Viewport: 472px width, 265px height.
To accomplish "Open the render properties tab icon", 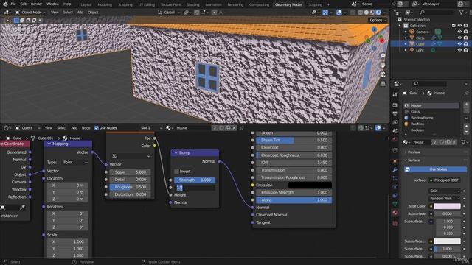I will [x=395, y=105].
